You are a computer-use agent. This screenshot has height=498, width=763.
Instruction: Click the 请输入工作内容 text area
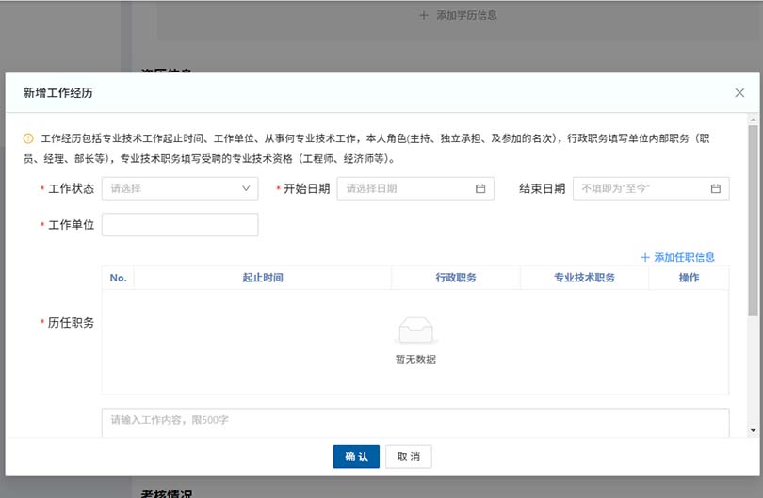click(x=414, y=421)
